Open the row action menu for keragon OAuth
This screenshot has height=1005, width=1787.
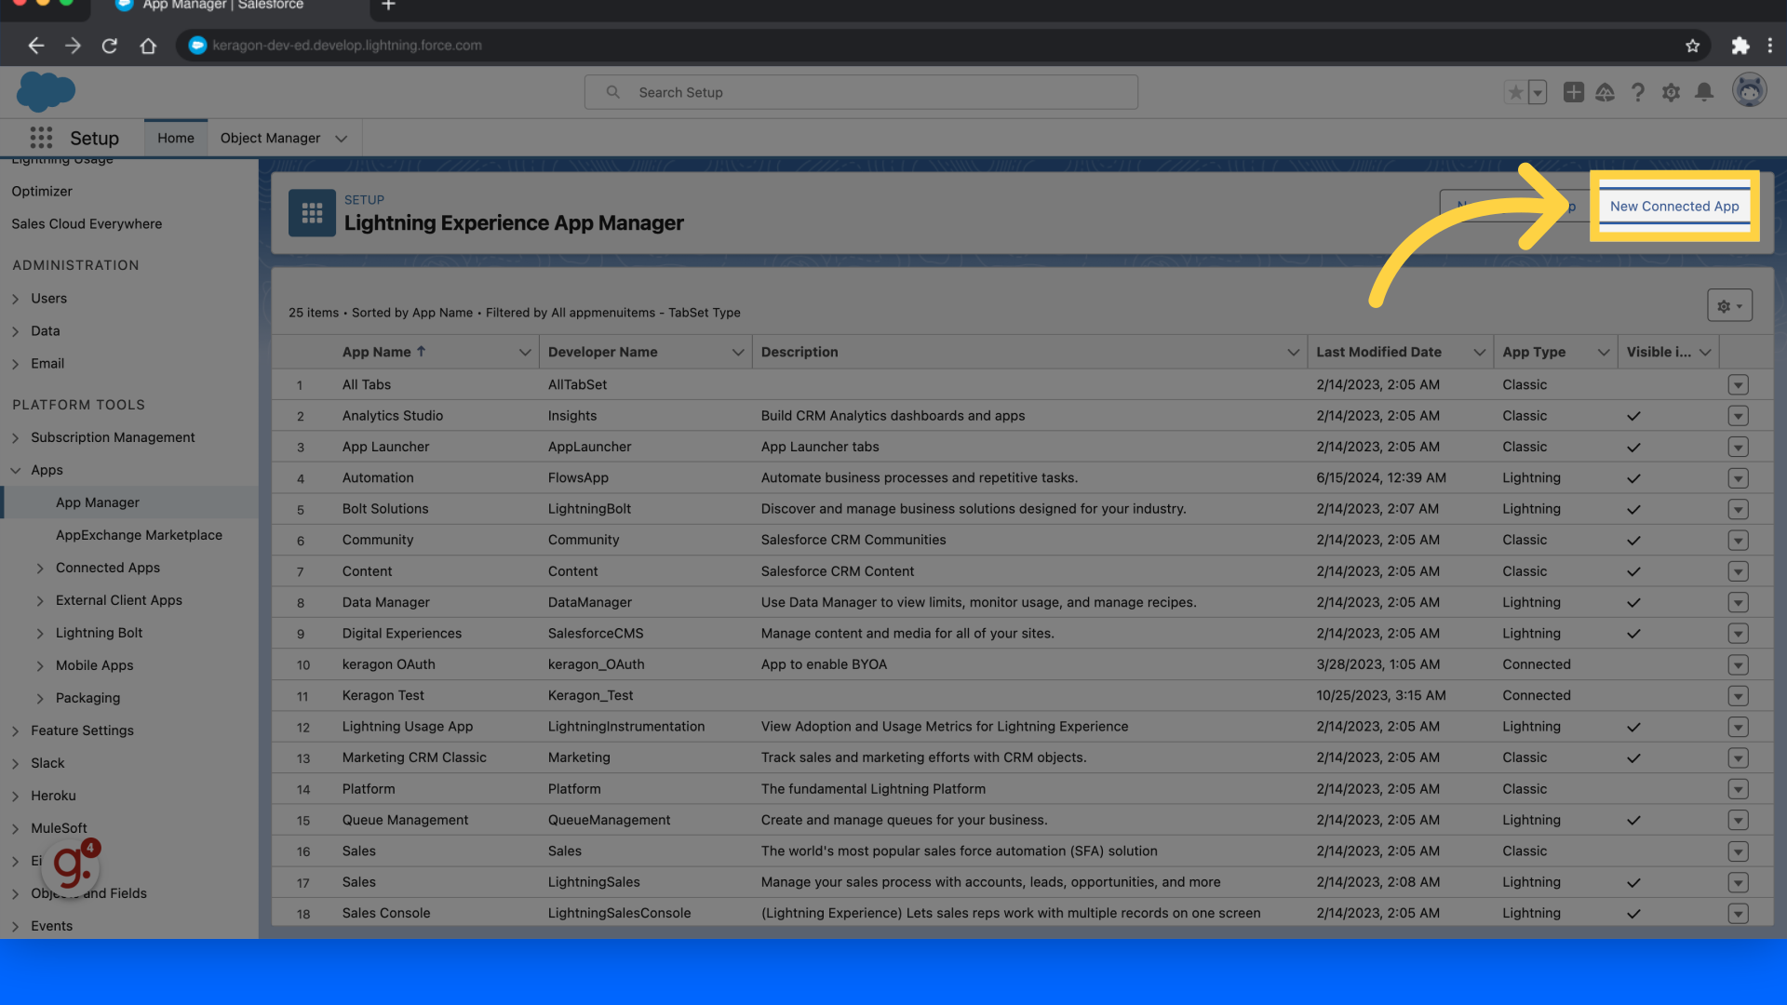(x=1738, y=664)
